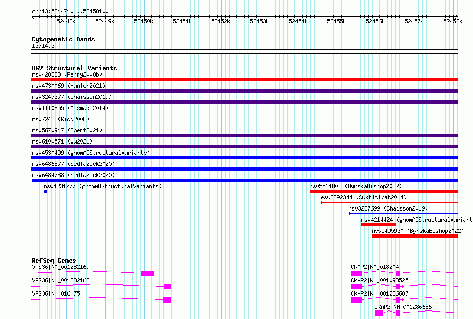The width and height of the screenshot is (473, 319).
Task: Select the blue bar under nsv6486877
Action: [x=244, y=169]
